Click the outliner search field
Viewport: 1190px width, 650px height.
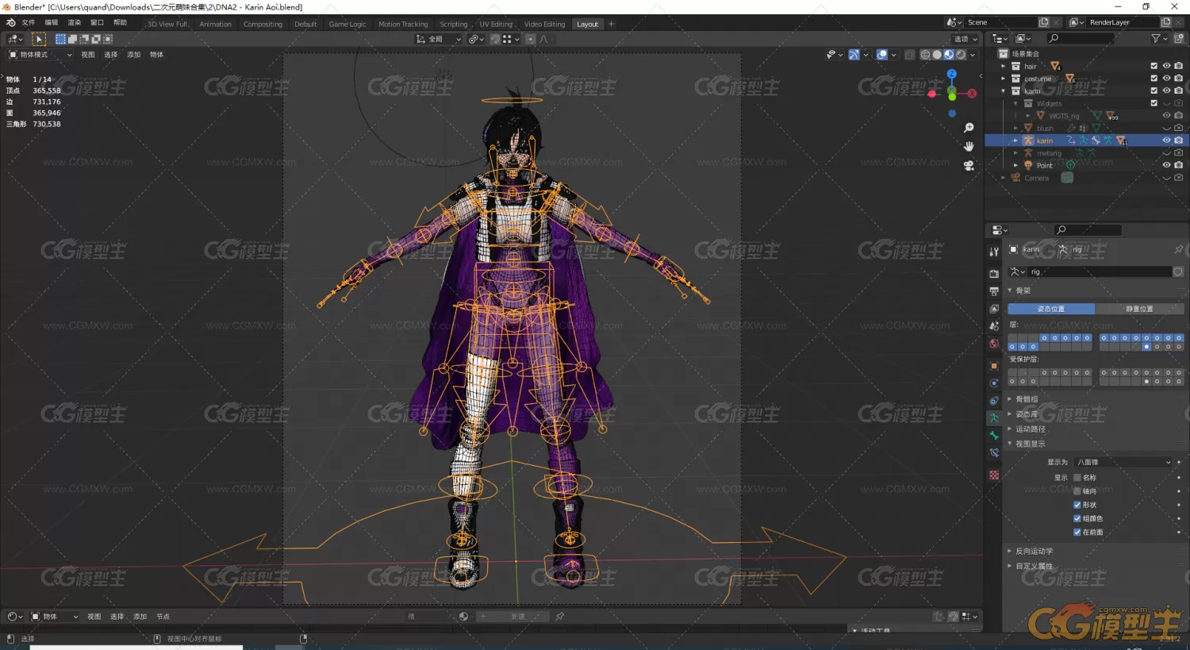[1080, 38]
